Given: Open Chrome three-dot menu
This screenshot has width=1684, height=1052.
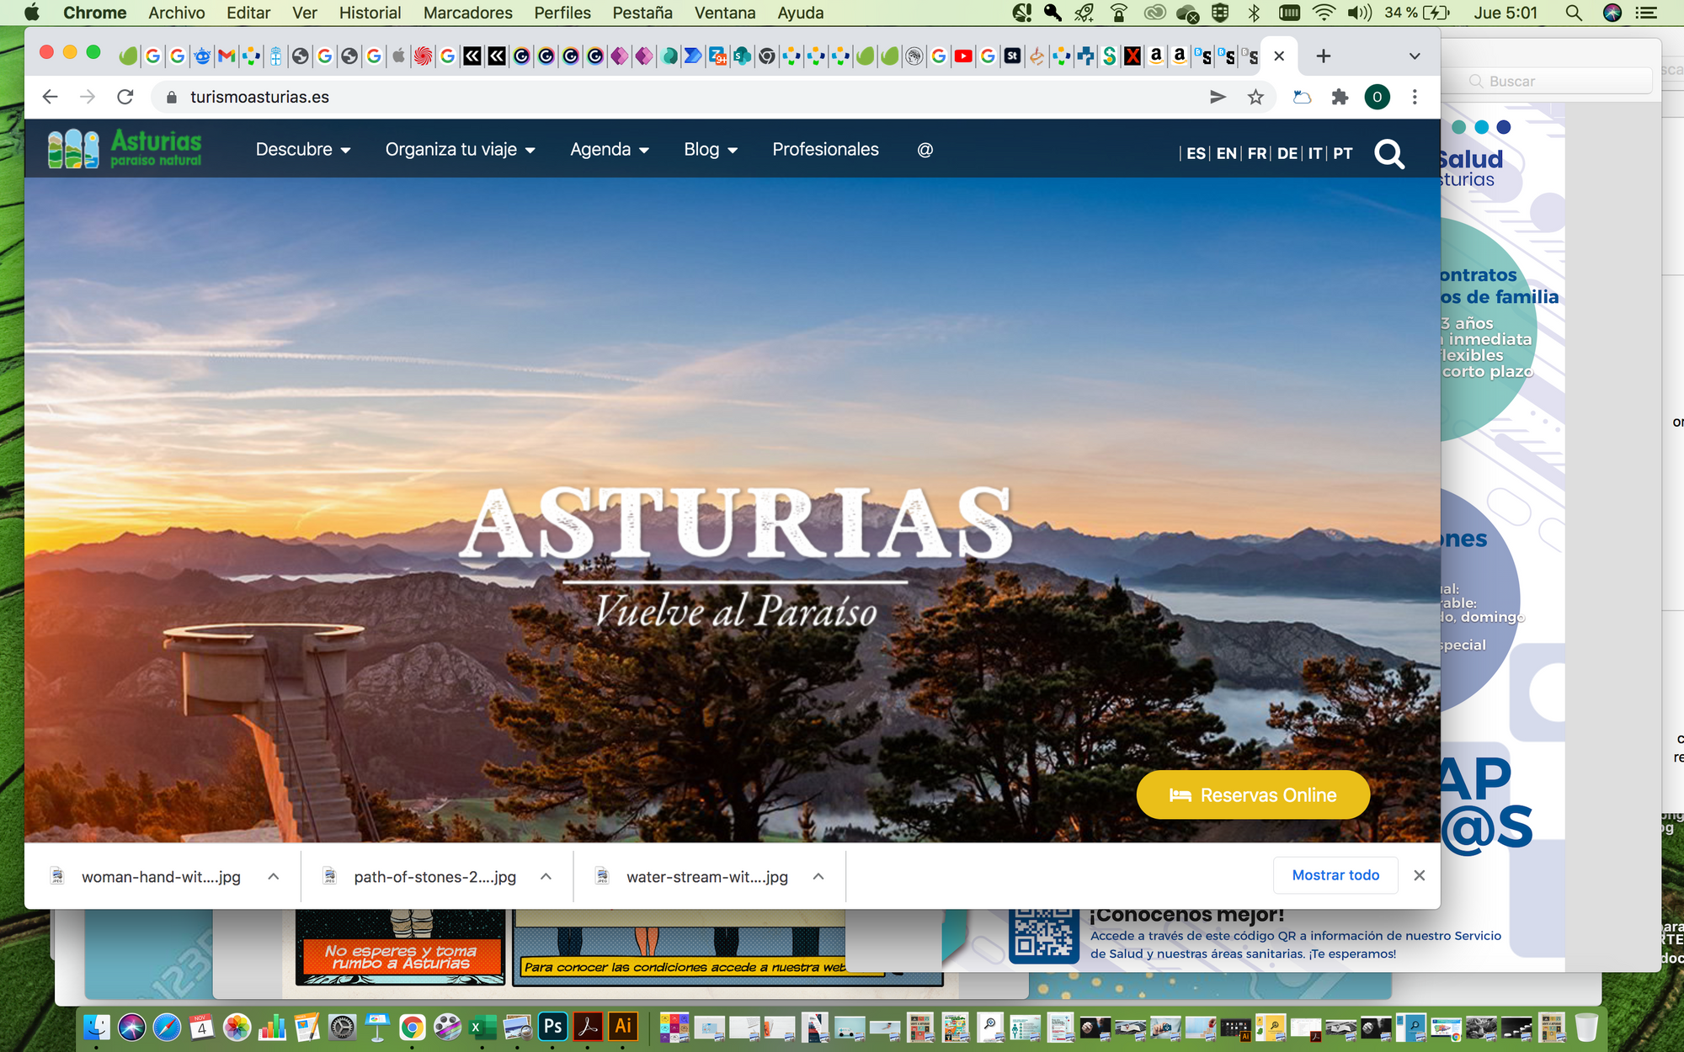Looking at the screenshot, I should pyautogui.click(x=1415, y=98).
